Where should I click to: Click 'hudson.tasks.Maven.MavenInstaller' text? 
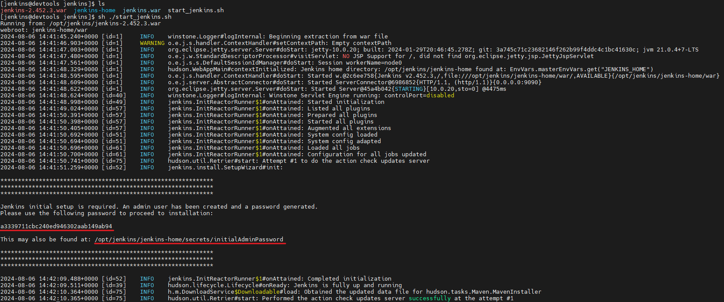pos(484,292)
